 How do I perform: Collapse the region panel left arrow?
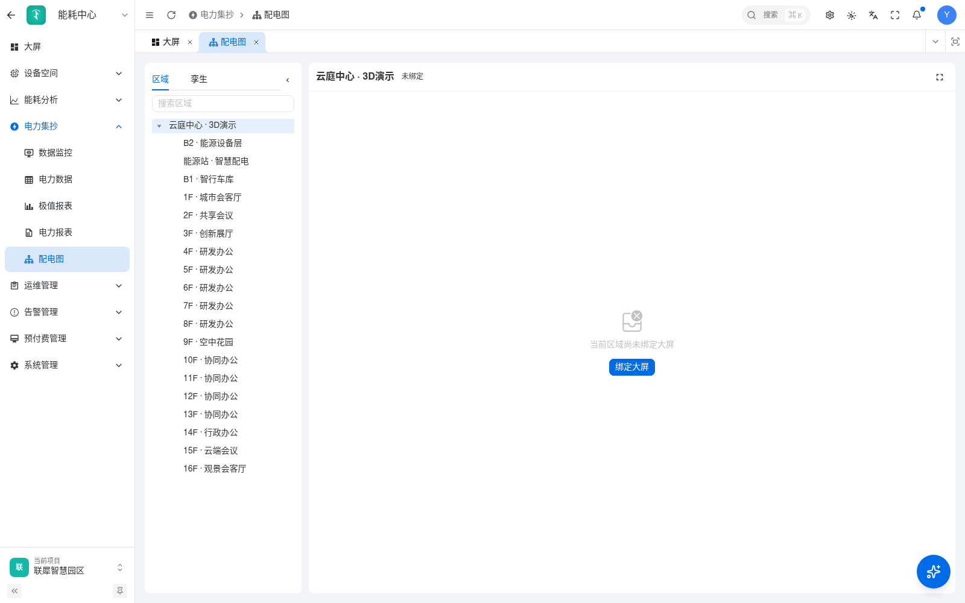click(x=288, y=80)
